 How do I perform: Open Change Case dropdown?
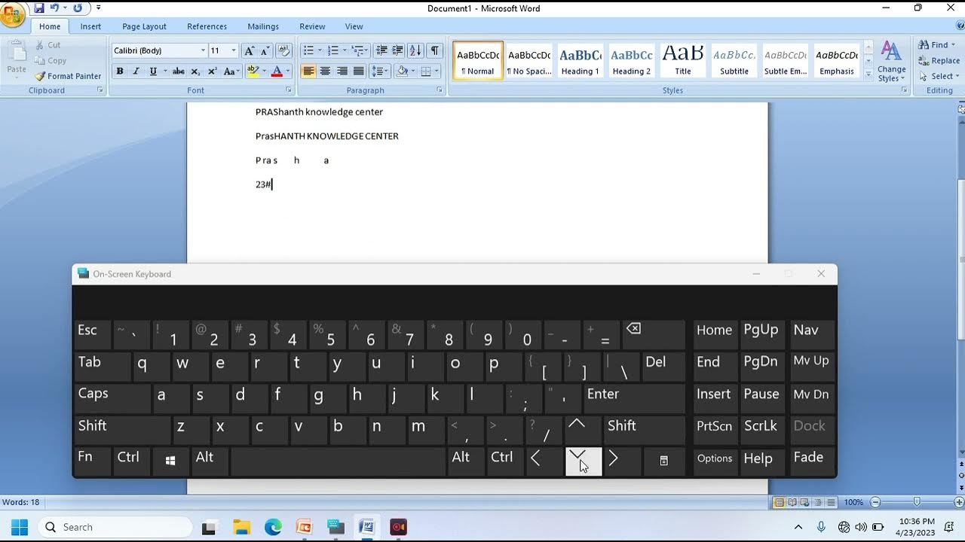click(230, 72)
